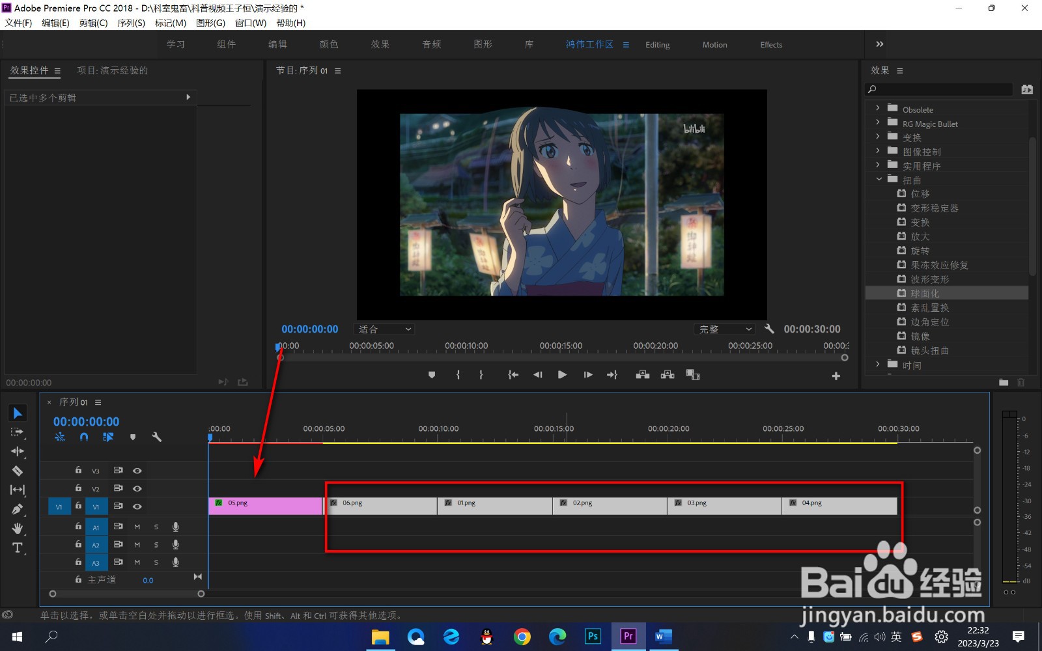Click the Effects search field
1042x651 pixels.
[939, 89]
